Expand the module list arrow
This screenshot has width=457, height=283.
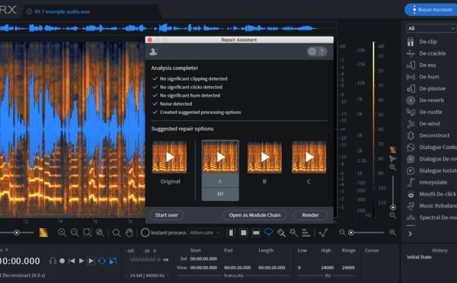(x=410, y=234)
